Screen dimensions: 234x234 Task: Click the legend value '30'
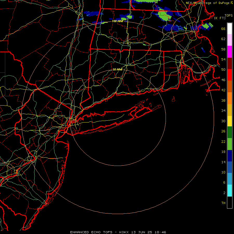(223, 121)
